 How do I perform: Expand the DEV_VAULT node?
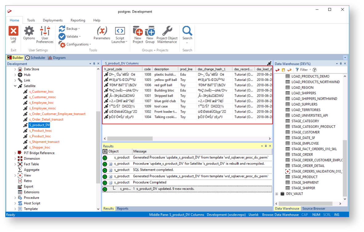(x=277, y=194)
